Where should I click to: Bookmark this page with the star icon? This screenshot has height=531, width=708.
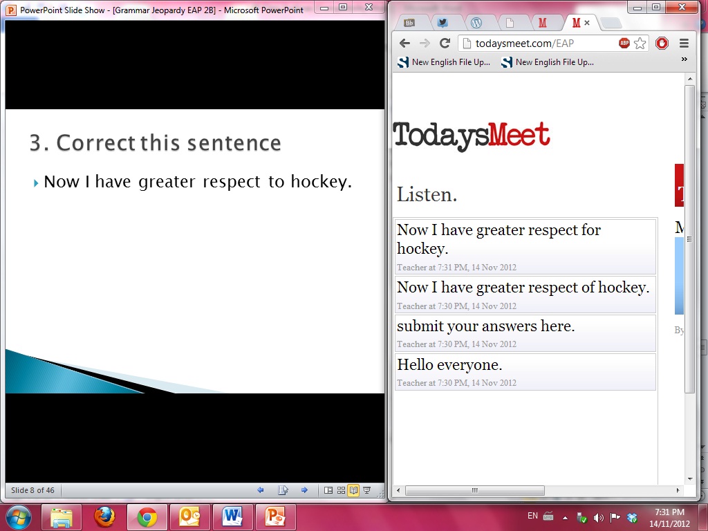click(640, 43)
